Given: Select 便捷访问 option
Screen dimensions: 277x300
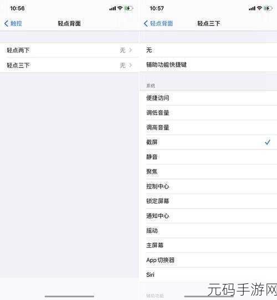Looking at the screenshot, I should click(x=208, y=98).
